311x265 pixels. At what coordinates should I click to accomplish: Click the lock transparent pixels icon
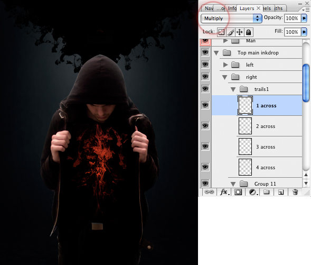221,32
